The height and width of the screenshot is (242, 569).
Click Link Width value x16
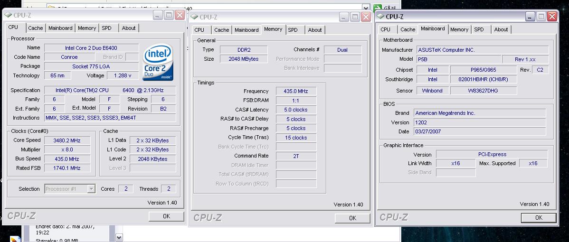click(x=455, y=163)
